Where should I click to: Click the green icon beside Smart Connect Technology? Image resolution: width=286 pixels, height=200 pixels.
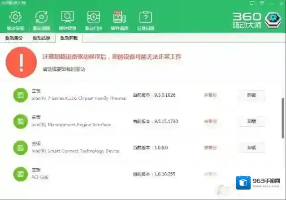click(x=19, y=147)
